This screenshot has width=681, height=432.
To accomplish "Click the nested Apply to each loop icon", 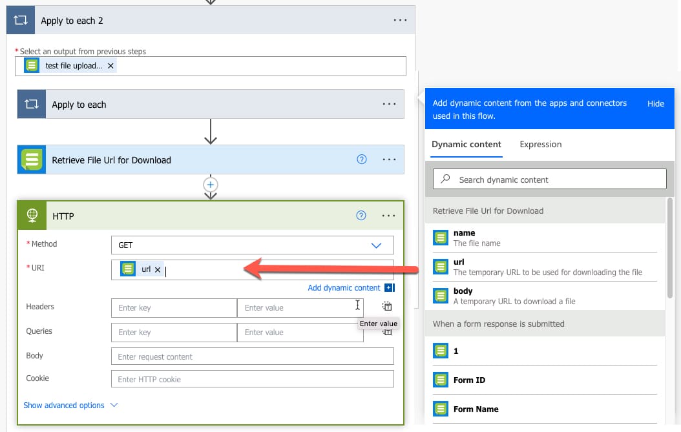I will pos(31,104).
